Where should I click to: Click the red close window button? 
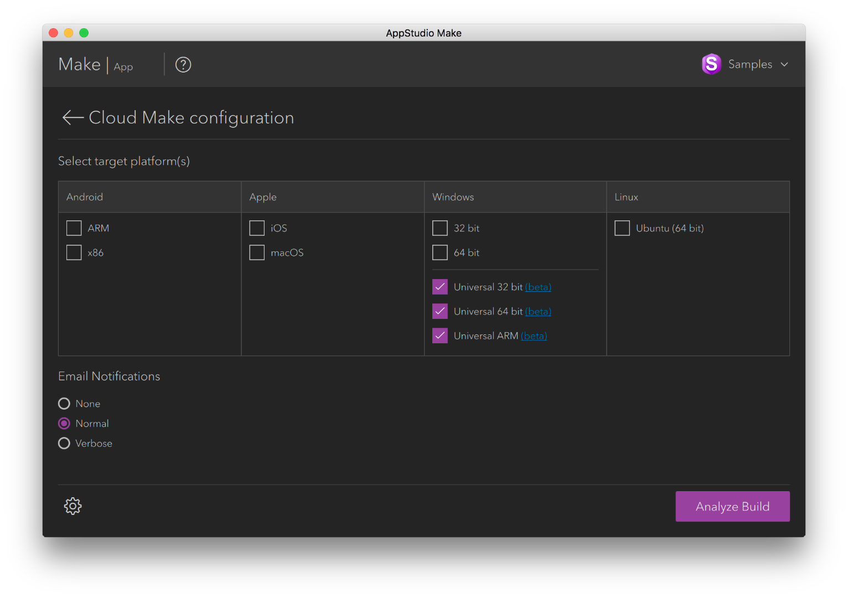click(54, 33)
